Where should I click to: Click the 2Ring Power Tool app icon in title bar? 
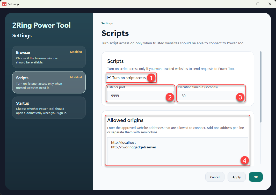[x=4, y=4]
